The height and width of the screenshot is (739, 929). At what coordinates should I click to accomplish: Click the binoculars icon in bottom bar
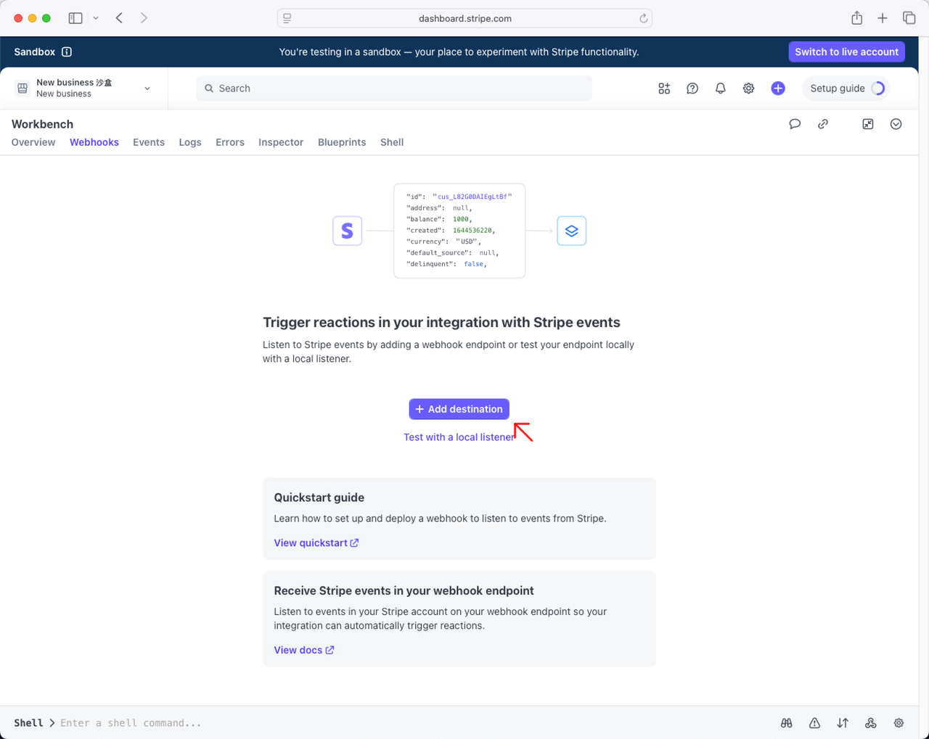787,723
